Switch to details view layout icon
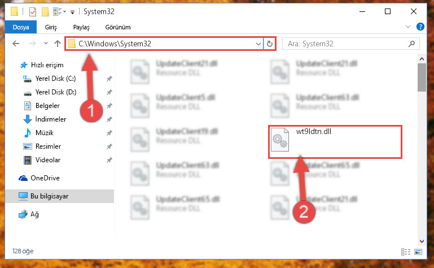 (406, 252)
